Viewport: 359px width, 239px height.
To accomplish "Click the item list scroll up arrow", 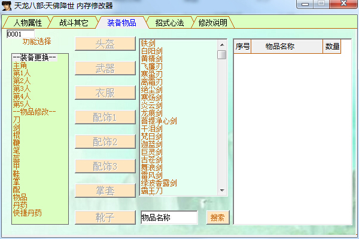I will [x=222, y=45].
